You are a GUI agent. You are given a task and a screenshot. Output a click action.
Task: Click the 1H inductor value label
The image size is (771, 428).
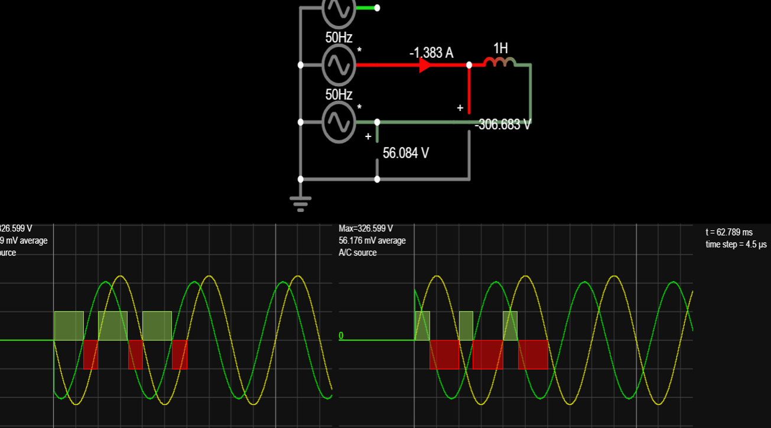tap(500, 48)
